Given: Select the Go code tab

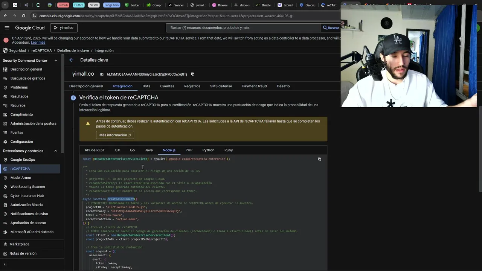Looking at the screenshot, I should (132, 150).
